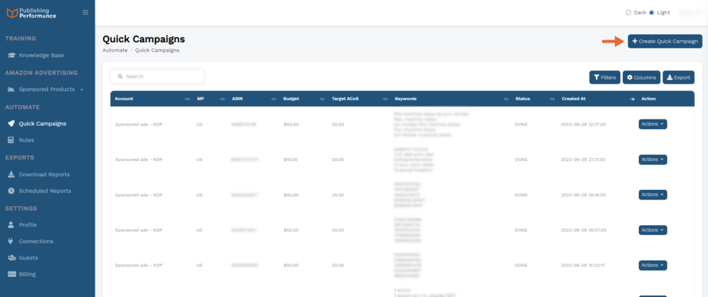The height and width of the screenshot is (297, 708).
Task: Click the Download Reports download icon
Action: pyautogui.click(x=11, y=175)
